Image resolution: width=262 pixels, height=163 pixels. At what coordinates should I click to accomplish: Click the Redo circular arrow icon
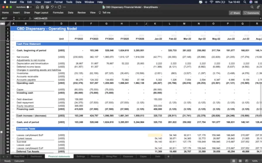click(59, 7)
